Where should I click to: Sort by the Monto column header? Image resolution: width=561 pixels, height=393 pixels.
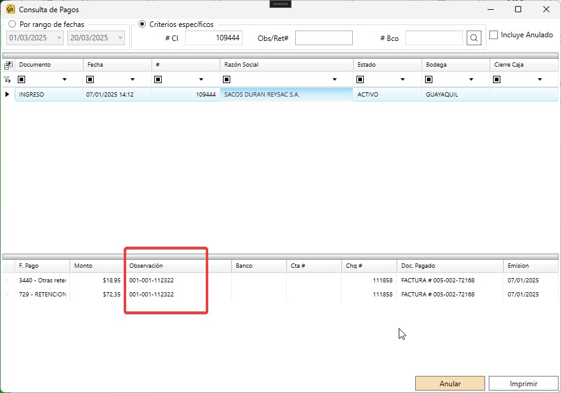pos(97,266)
